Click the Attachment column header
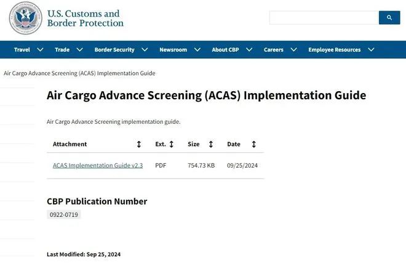 coord(70,144)
